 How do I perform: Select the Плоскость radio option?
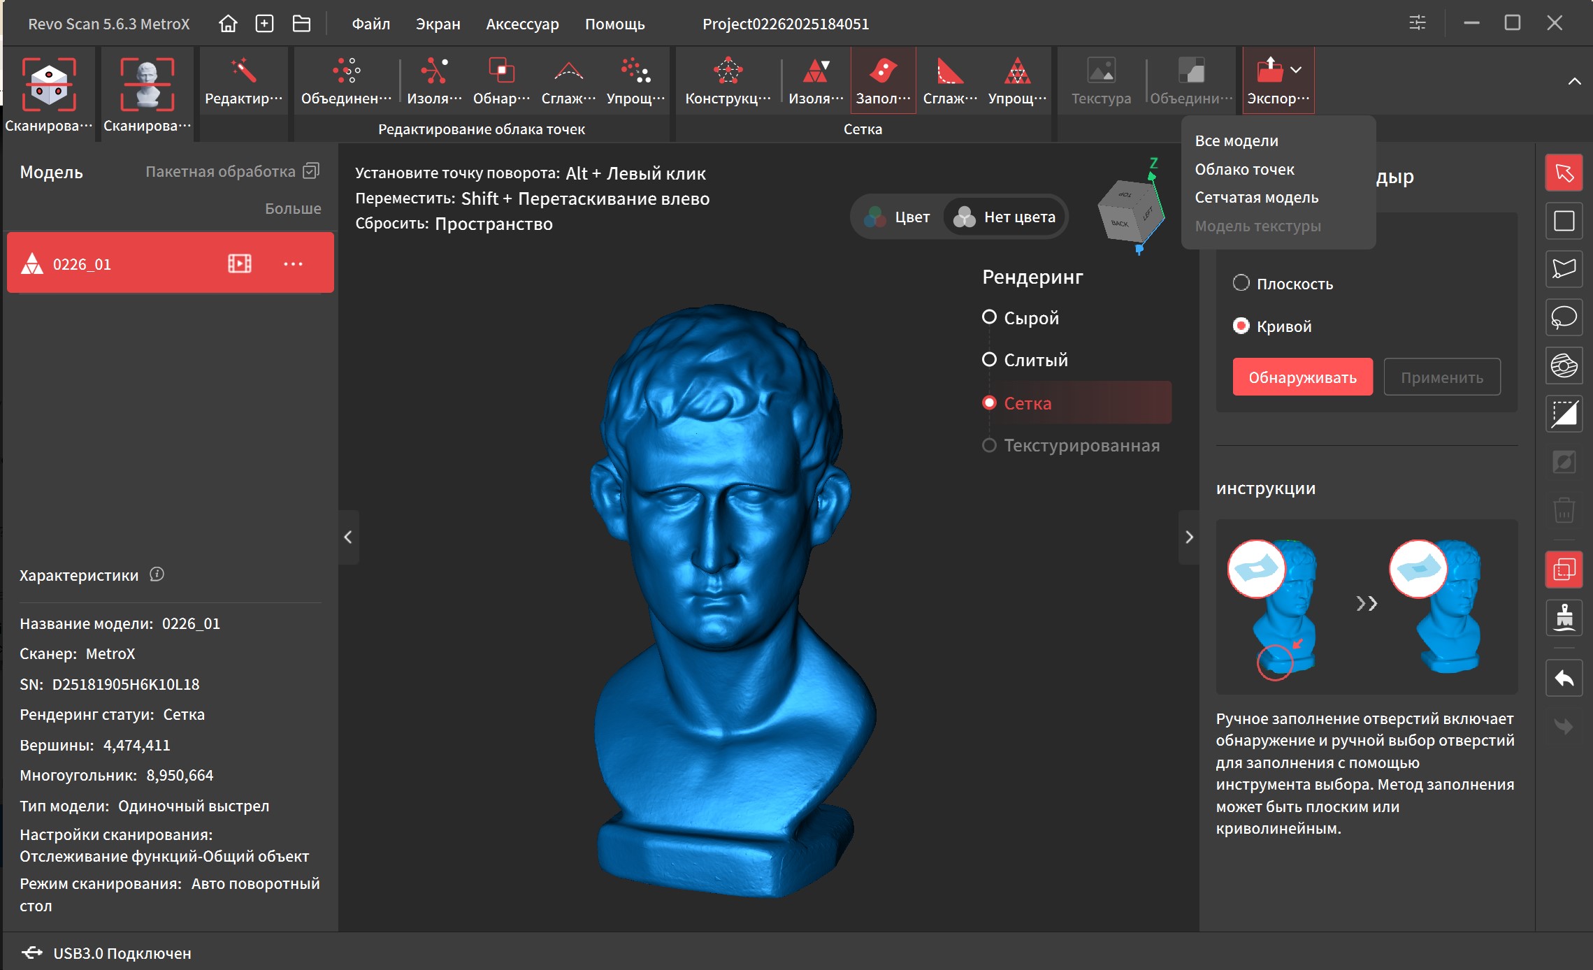pos(1241,283)
